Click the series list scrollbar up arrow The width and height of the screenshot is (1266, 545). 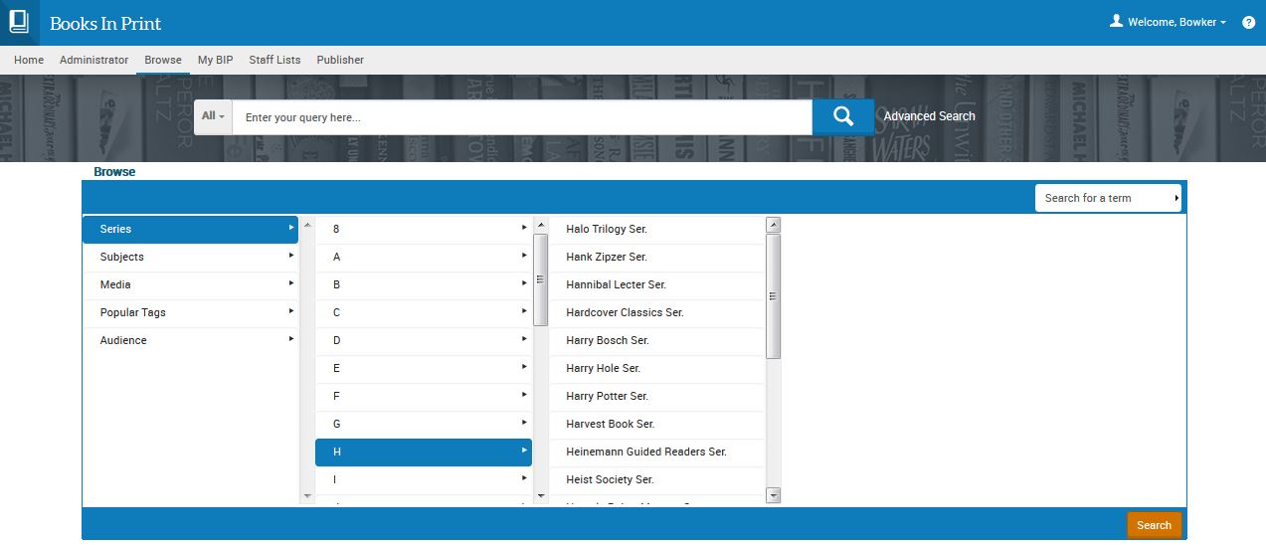774,225
